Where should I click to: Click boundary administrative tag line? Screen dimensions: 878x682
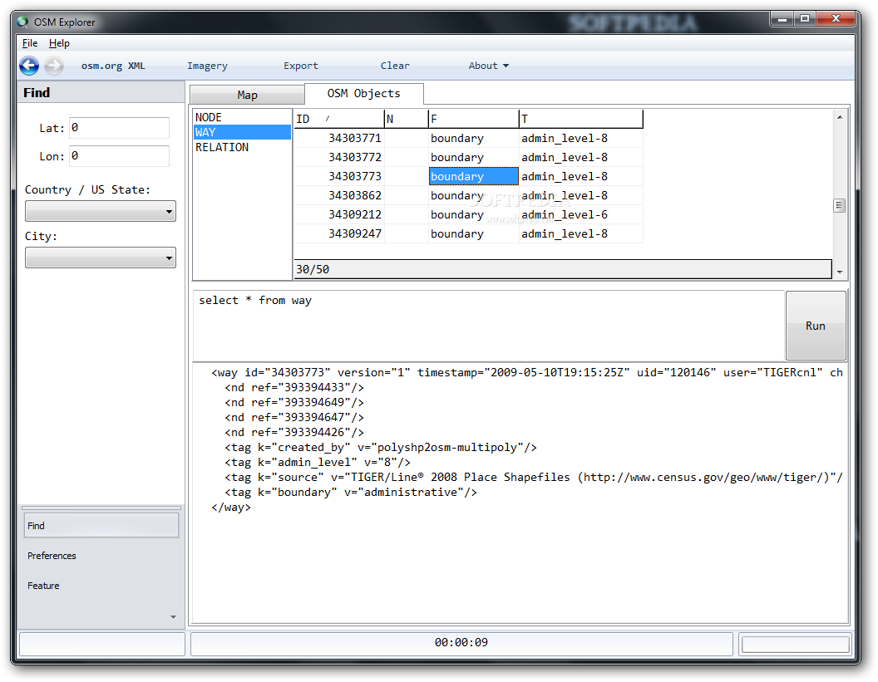coord(351,493)
